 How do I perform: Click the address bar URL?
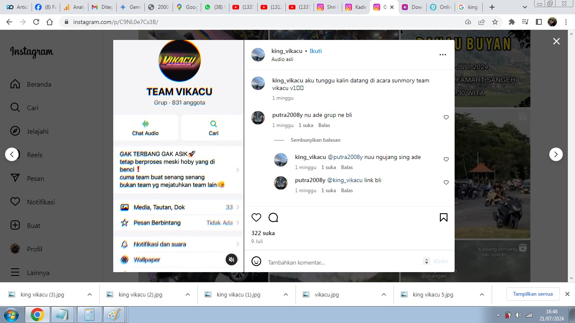point(116,22)
